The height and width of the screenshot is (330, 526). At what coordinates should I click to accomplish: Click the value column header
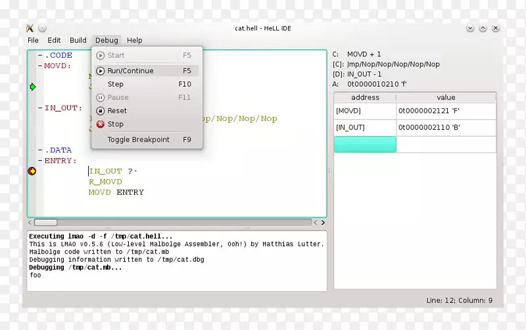446,97
